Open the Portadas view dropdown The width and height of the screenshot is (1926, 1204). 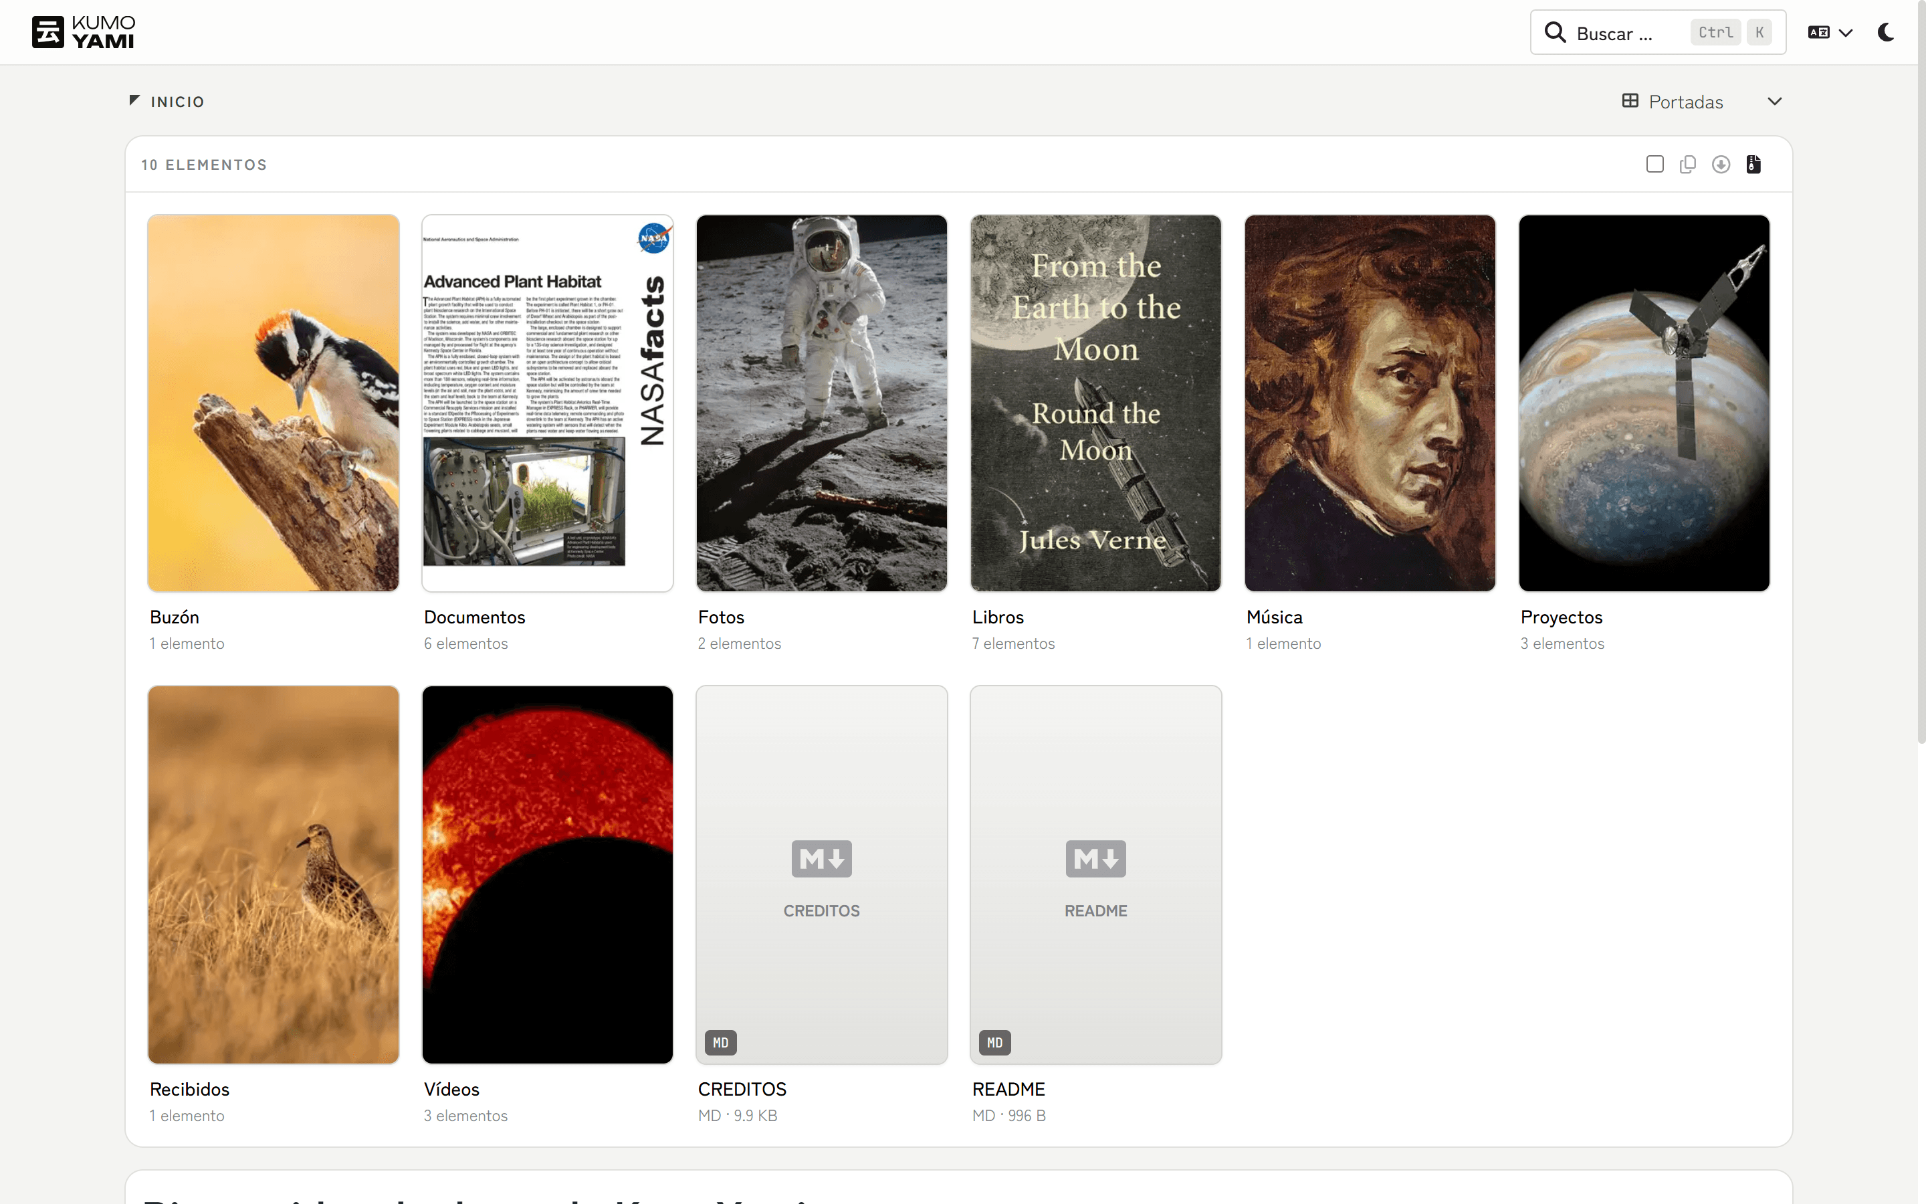point(1703,101)
